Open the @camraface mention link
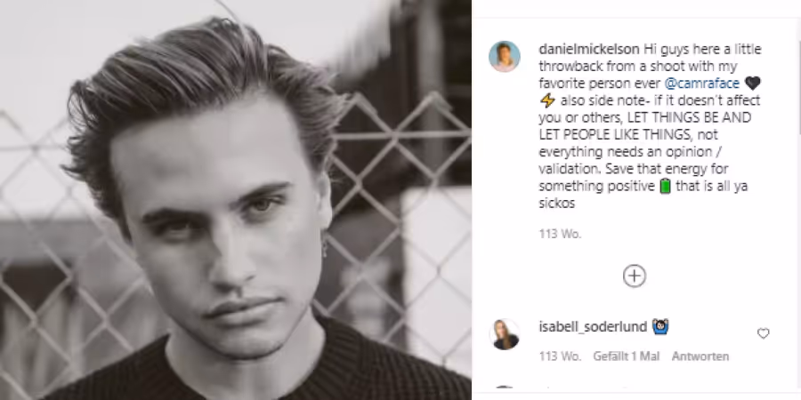The height and width of the screenshot is (400, 801). [702, 84]
